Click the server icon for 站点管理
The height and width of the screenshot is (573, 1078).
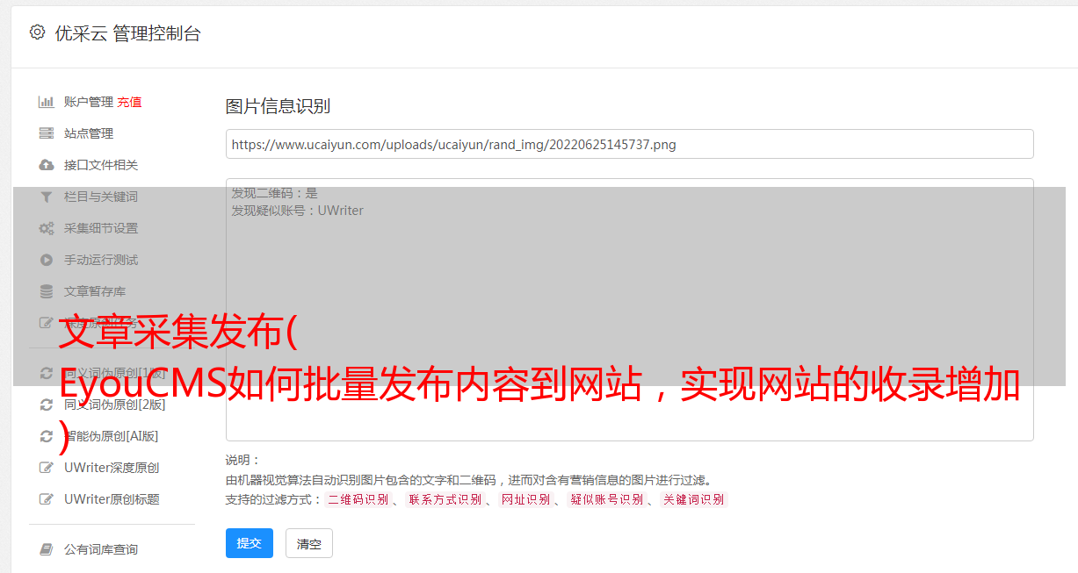tap(47, 133)
